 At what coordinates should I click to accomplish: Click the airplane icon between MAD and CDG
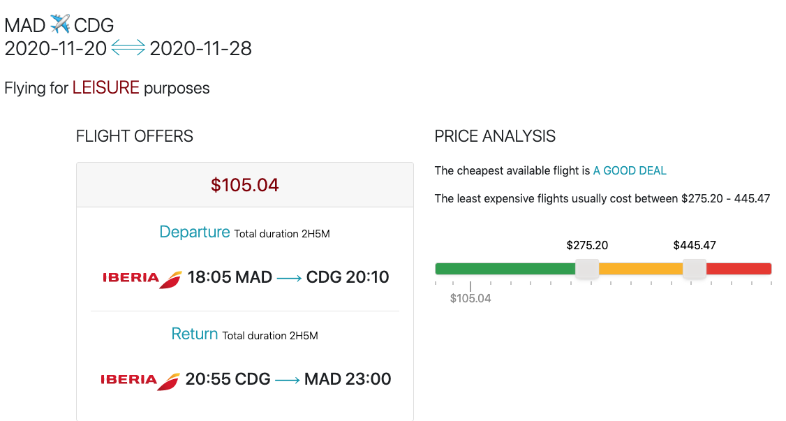tap(60, 24)
